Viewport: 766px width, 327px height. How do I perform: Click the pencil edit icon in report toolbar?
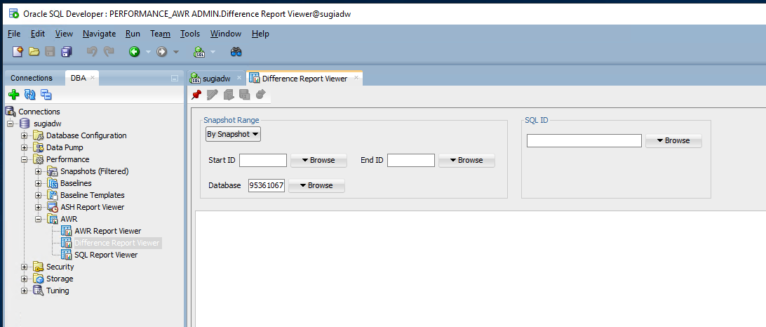tap(212, 95)
